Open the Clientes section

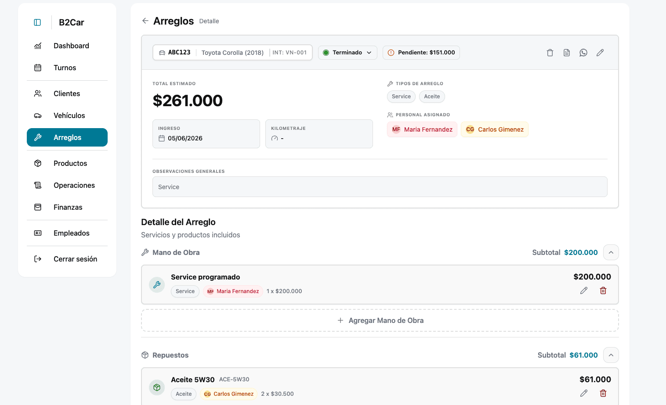tap(67, 93)
